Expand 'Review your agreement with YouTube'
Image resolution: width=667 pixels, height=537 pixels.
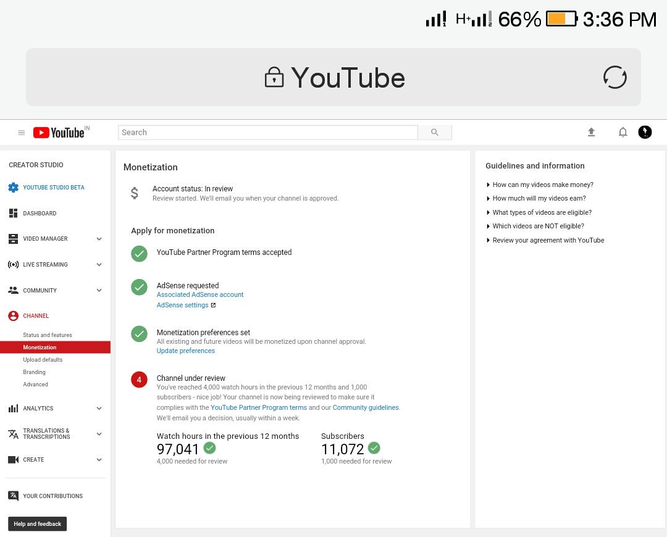pos(545,240)
